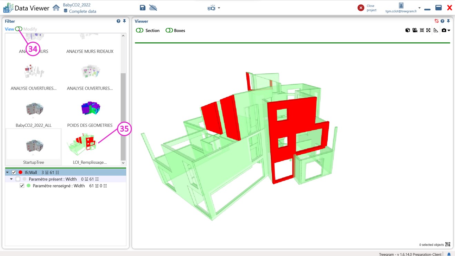Image resolution: width=455 pixels, height=256 pixels.
Task: Collapse the IfcWall tree node
Action: point(7,172)
